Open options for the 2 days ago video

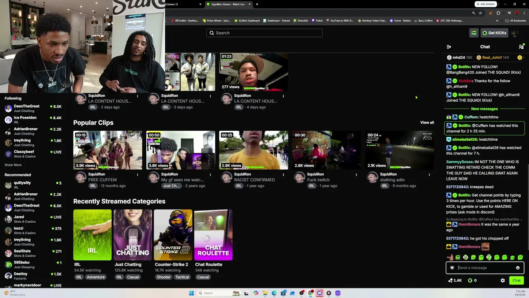point(138,96)
